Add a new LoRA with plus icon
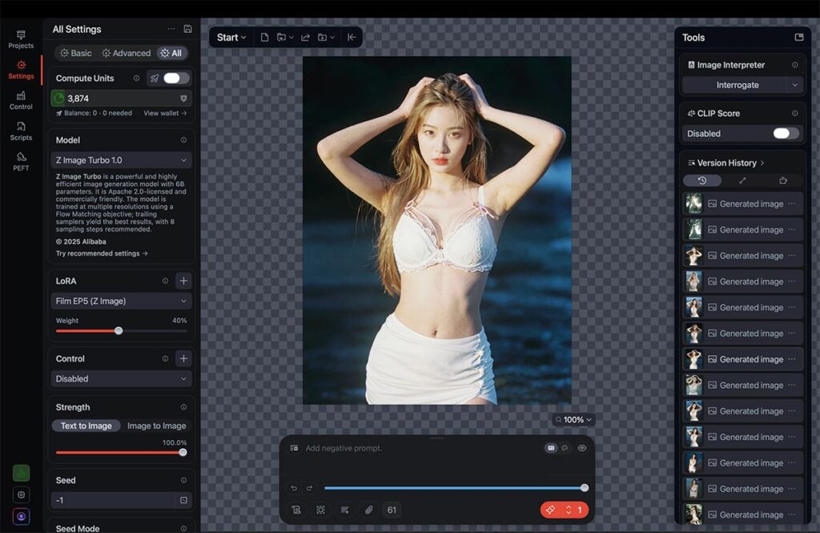This screenshot has height=533, width=820. click(x=183, y=281)
